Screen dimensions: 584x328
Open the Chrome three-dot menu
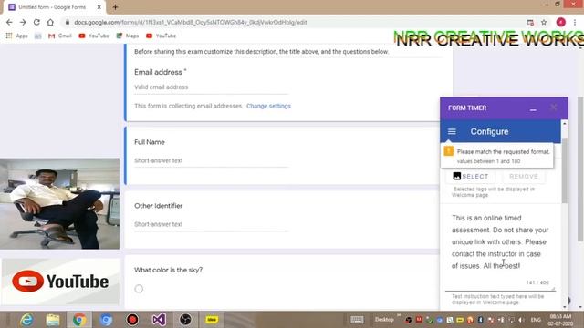575,22
